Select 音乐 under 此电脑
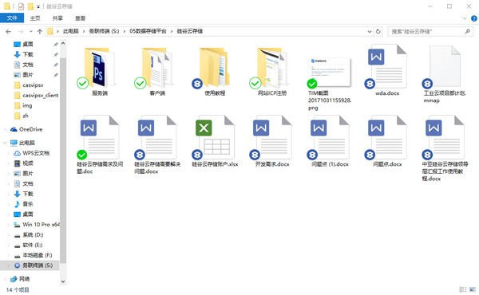The width and height of the screenshot is (479, 295). coord(24,204)
